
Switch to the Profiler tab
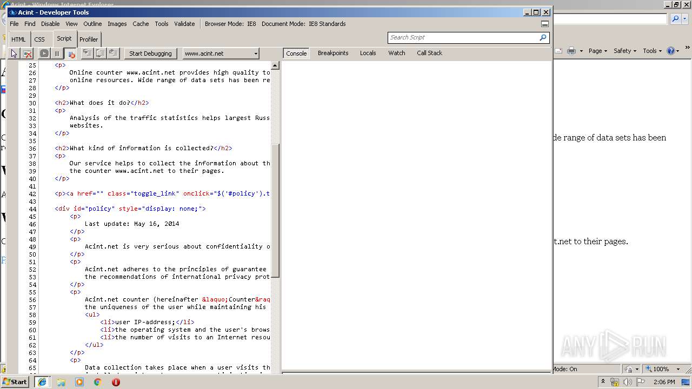click(89, 39)
